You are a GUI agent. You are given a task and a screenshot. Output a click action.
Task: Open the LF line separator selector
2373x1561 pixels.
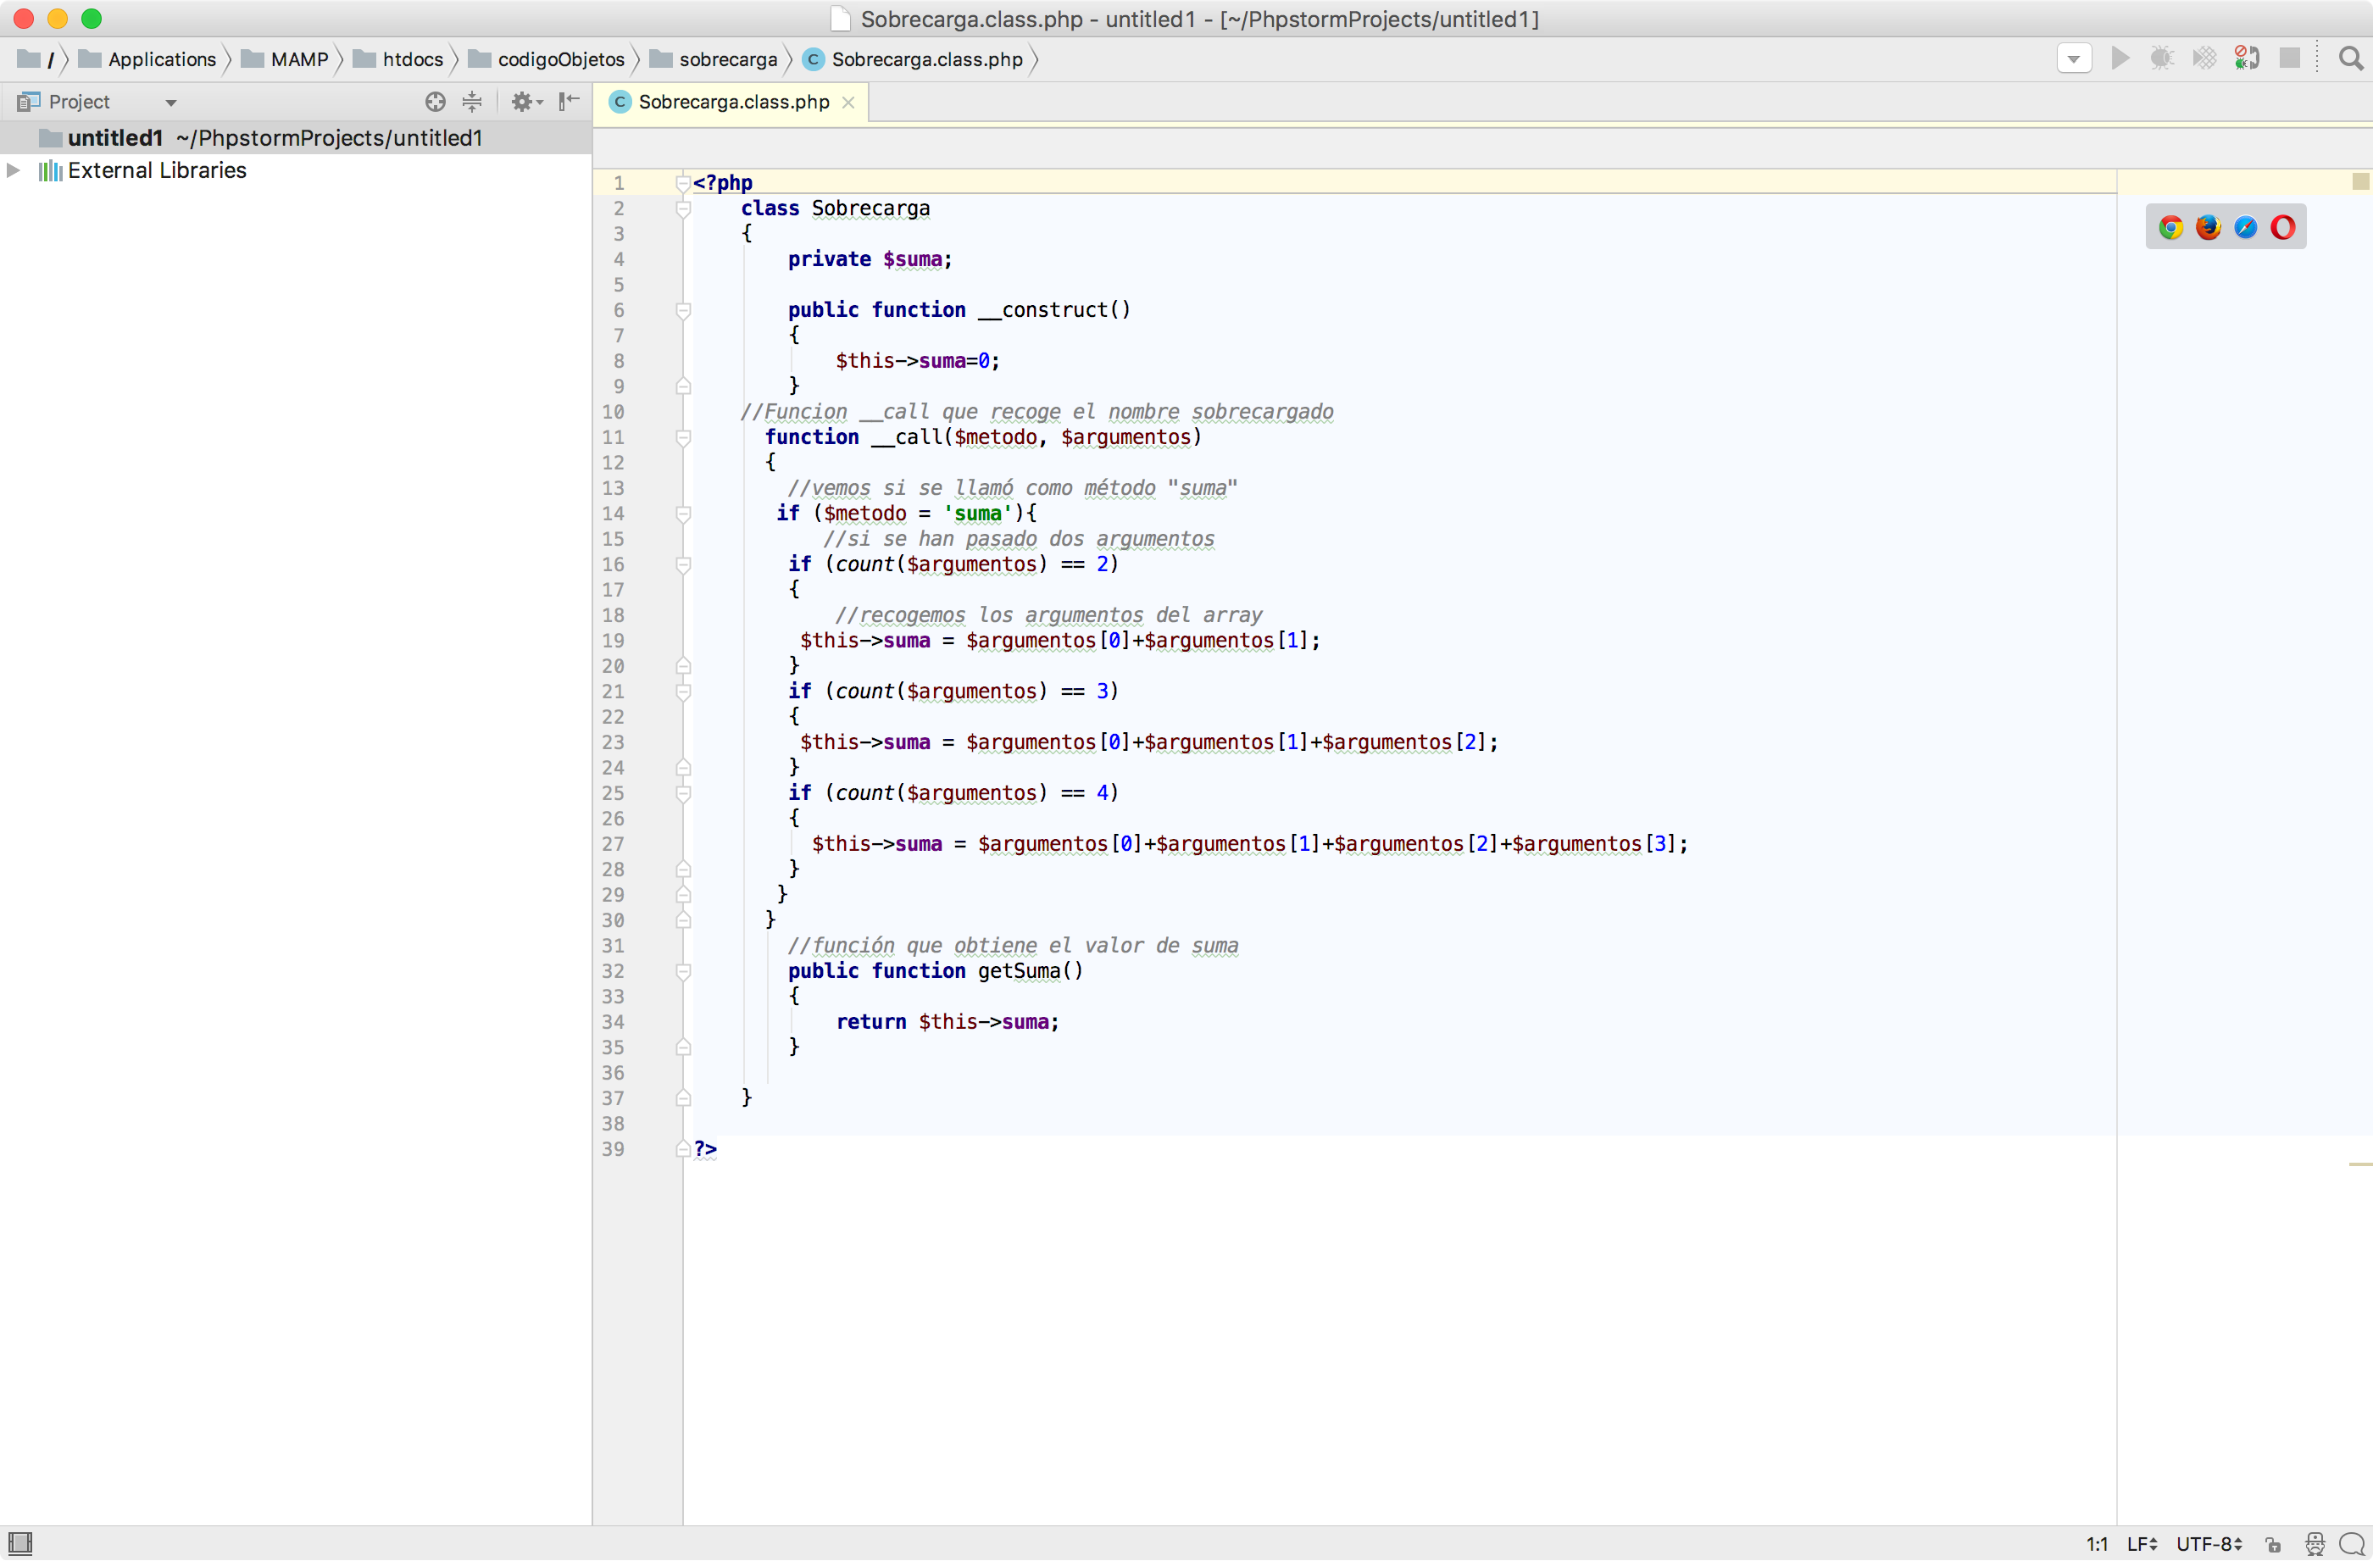click(x=2140, y=1543)
